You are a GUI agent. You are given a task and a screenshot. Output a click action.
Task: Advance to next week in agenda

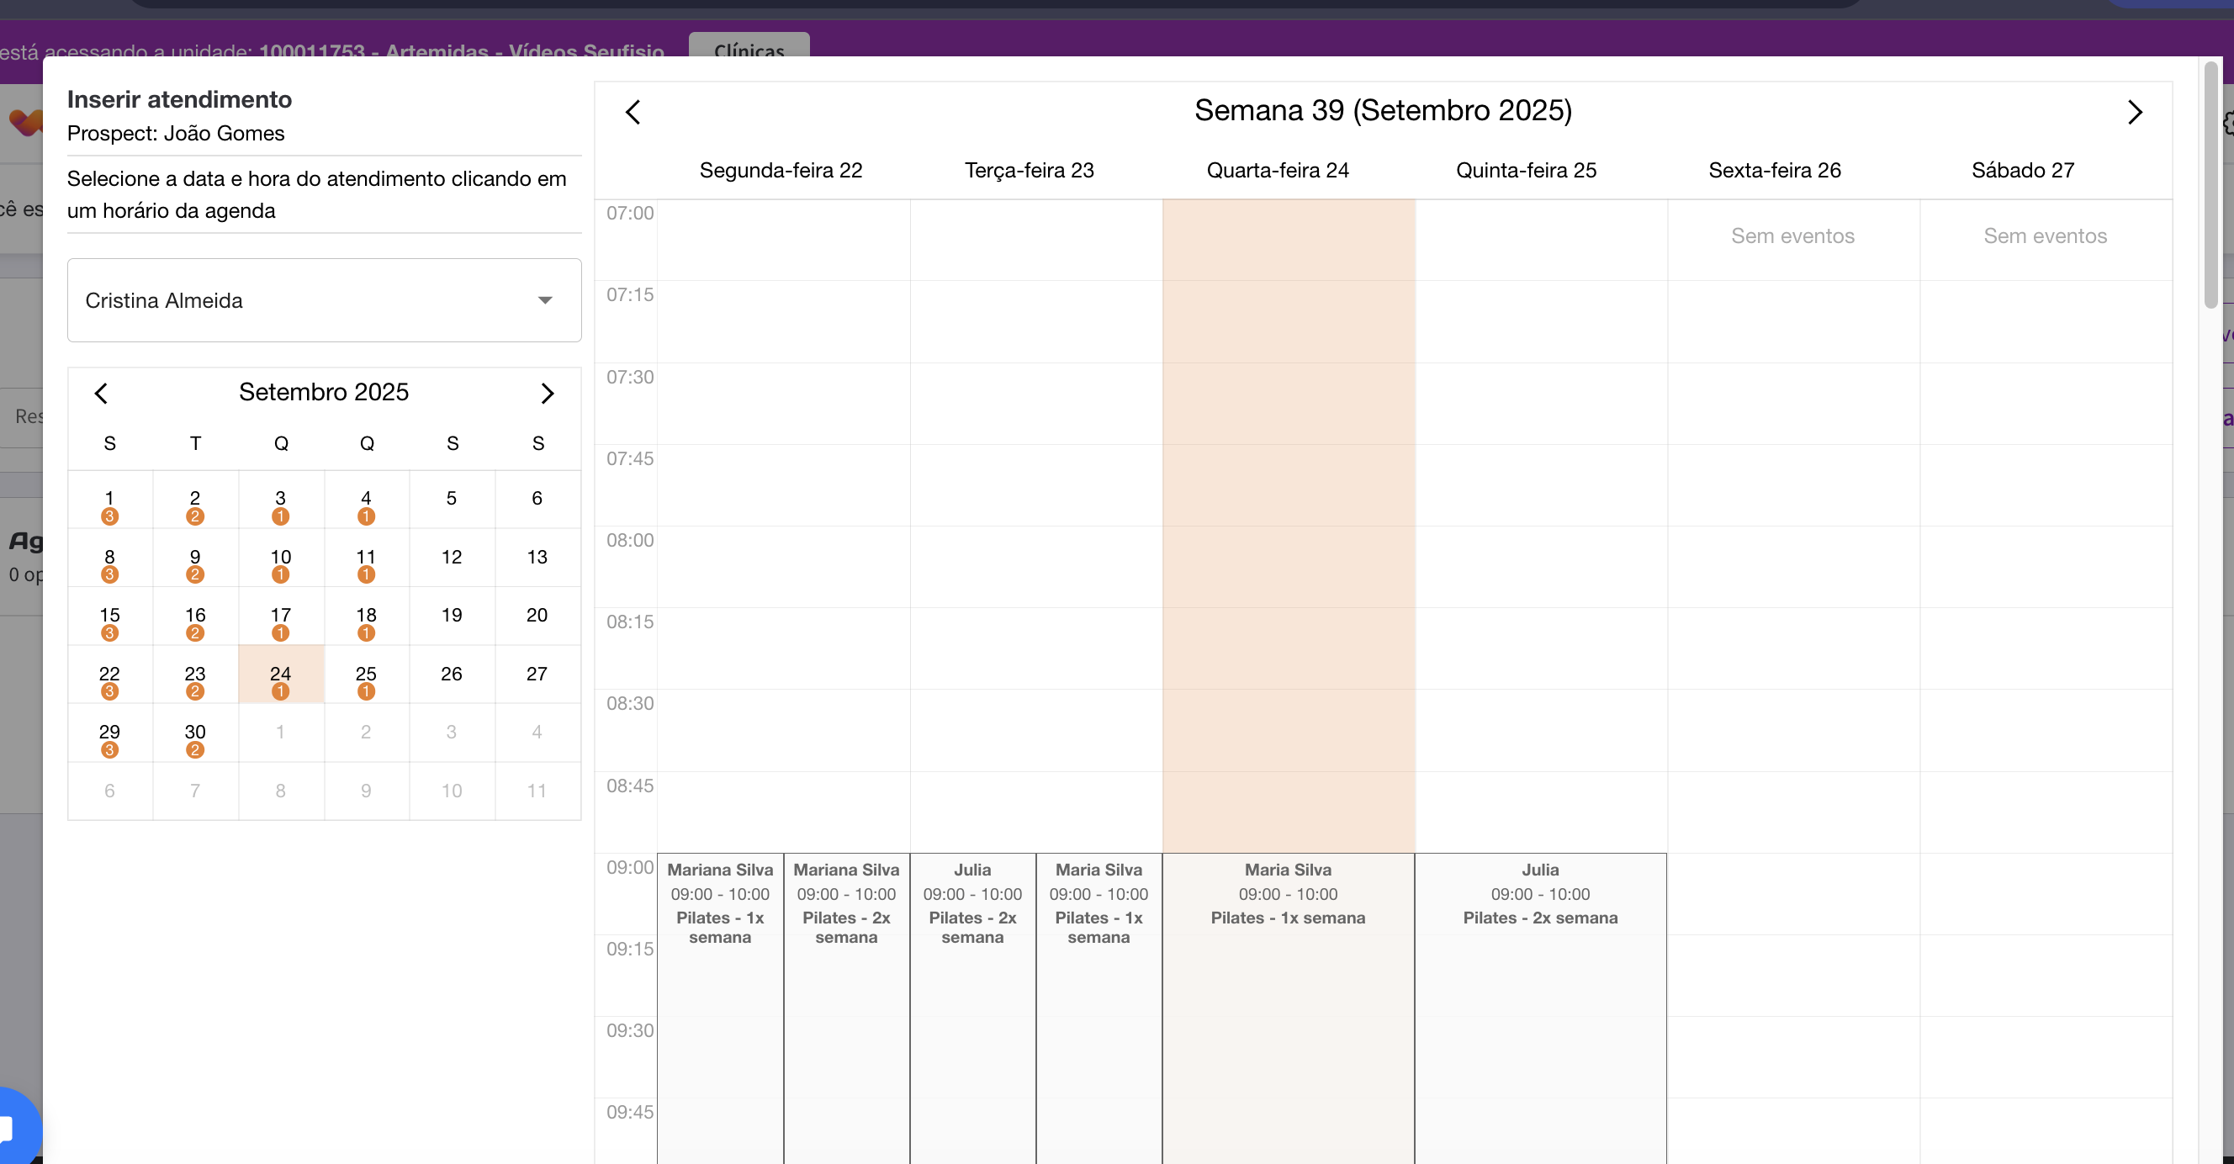click(x=2134, y=112)
